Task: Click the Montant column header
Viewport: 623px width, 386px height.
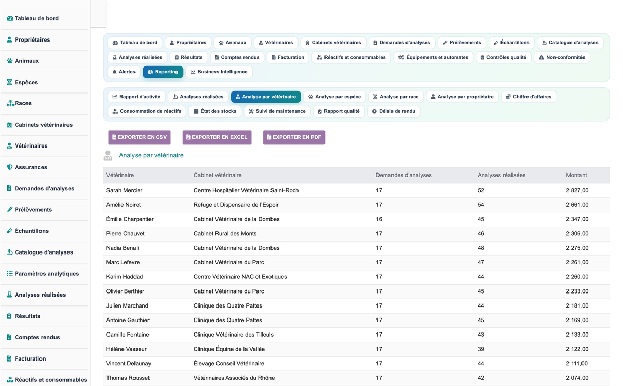Action: [x=576, y=175]
